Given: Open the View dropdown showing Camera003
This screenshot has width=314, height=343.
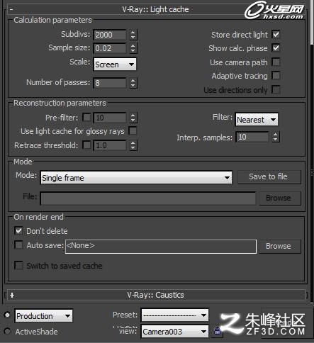Looking at the screenshot, I should 175,332.
